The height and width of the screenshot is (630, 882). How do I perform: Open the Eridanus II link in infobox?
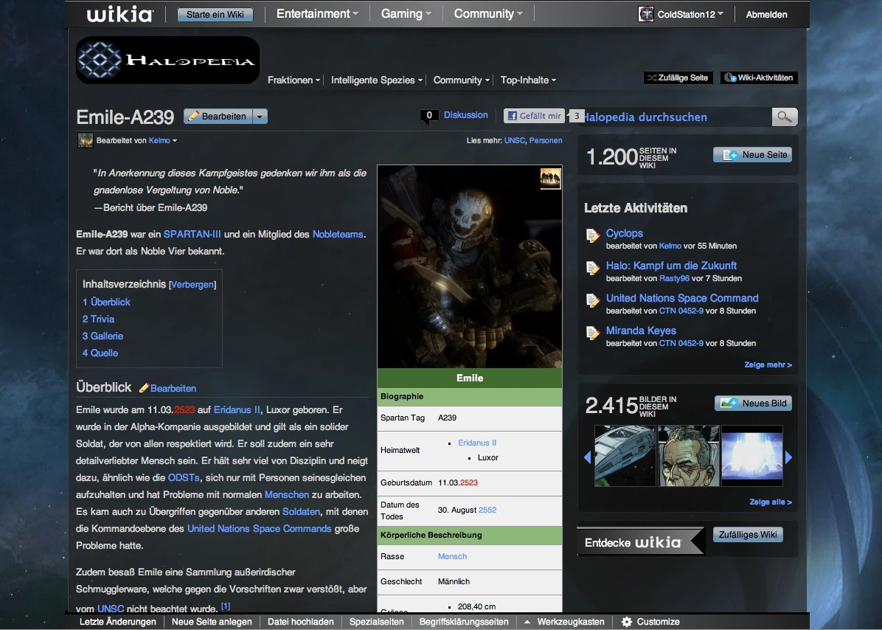click(x=477, y=443)
